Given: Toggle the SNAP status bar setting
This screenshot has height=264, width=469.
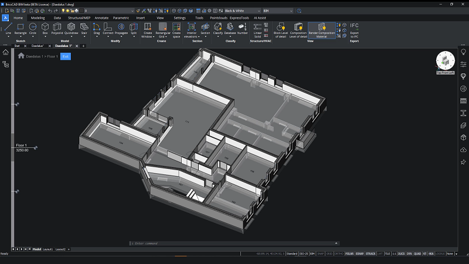Looking at the screenshot, I should coord(320,253).
